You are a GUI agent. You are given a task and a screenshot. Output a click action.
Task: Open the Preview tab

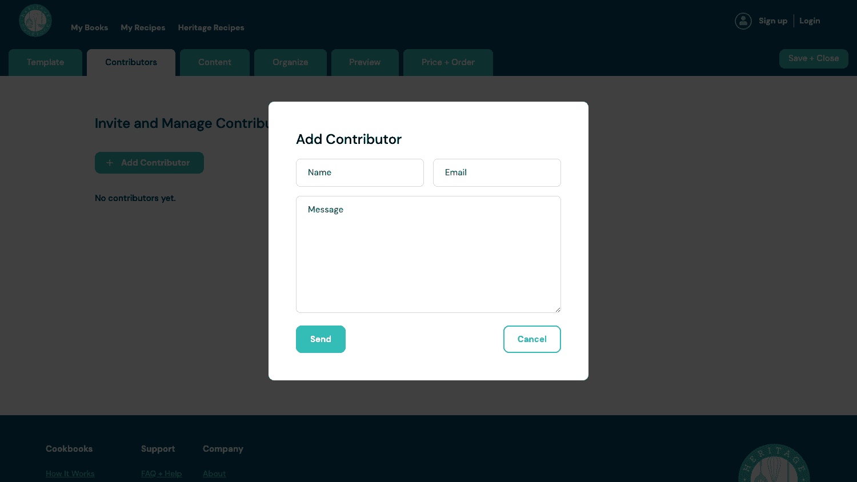[x=365, y=62]
